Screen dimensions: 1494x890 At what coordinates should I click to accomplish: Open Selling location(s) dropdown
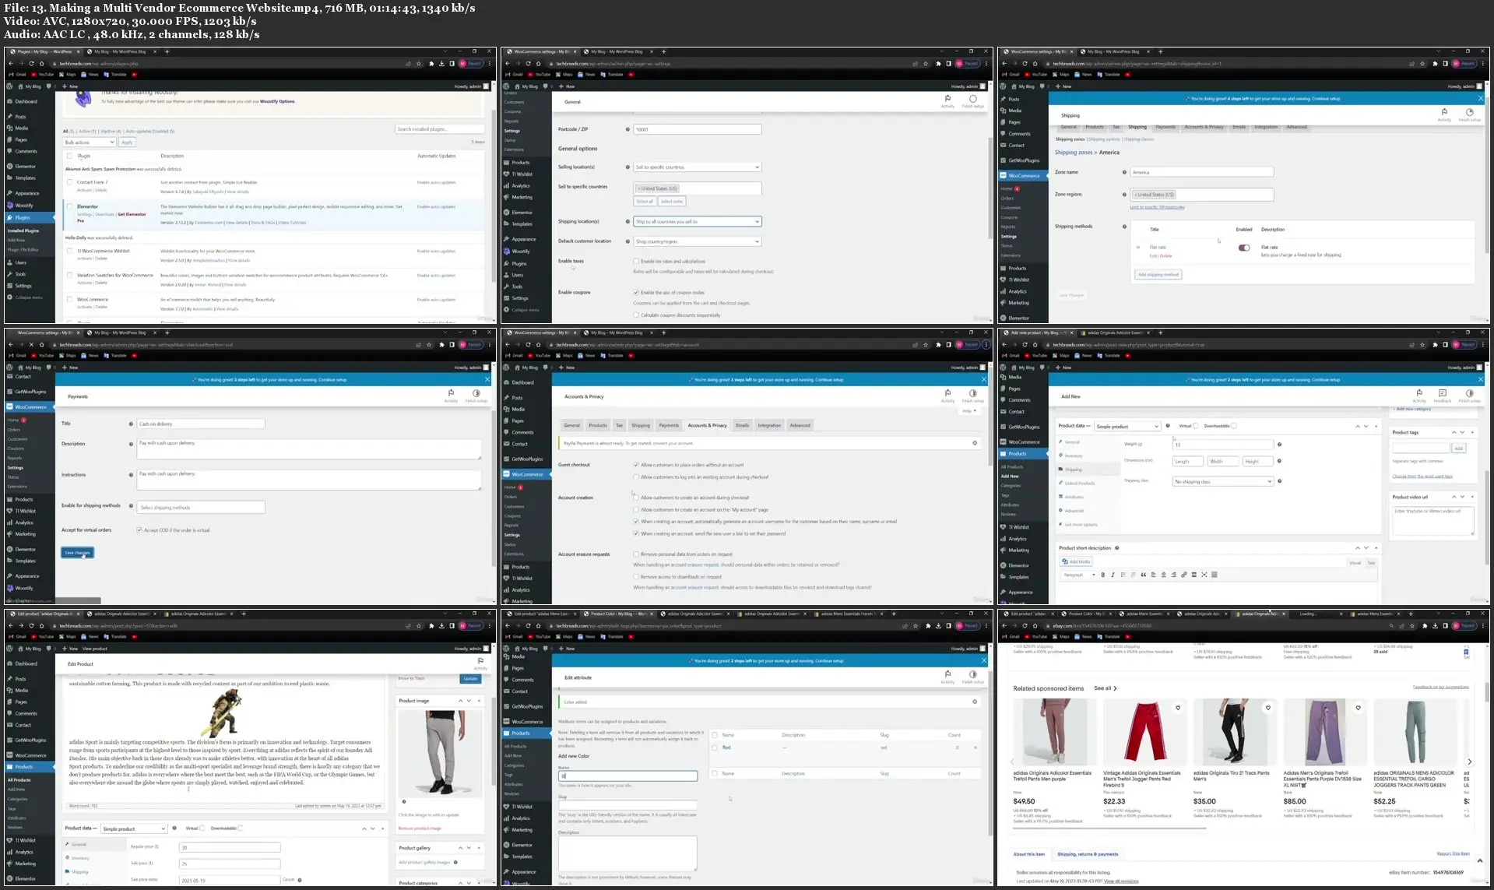click(x=697, y=167)
